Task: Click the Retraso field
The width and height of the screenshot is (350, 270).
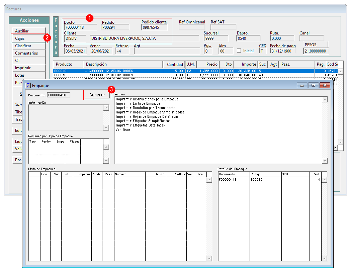Action: pyautogui.click(x=122, y=51)
